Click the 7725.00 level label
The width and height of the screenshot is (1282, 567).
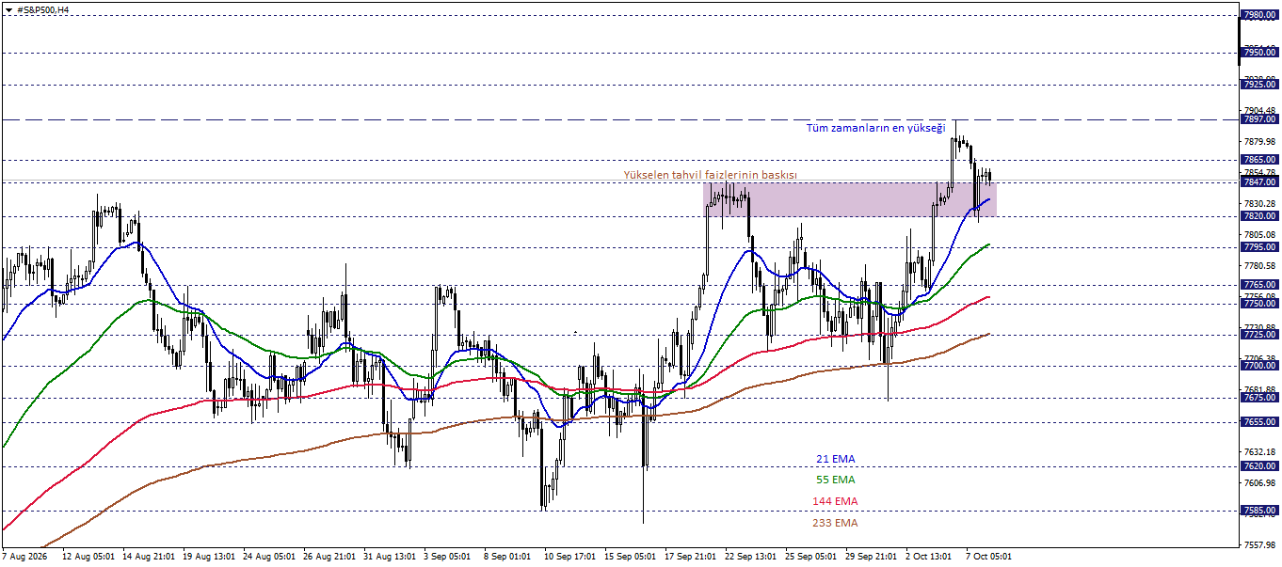pos(1259,335)
